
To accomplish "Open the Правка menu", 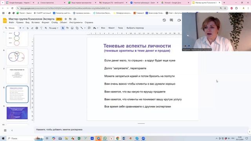I will (20, 23).
